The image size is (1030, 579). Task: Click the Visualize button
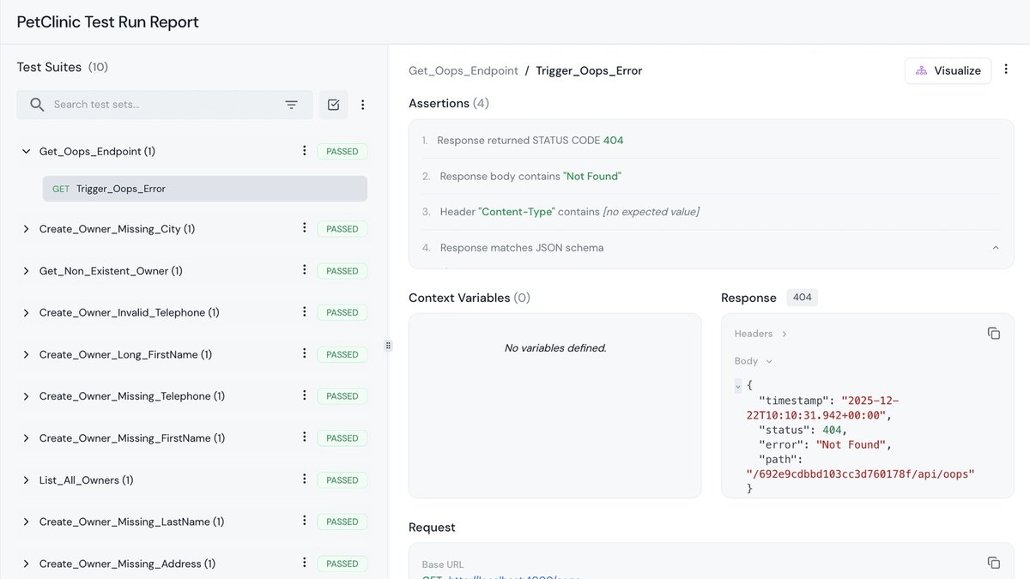point(948,70)
